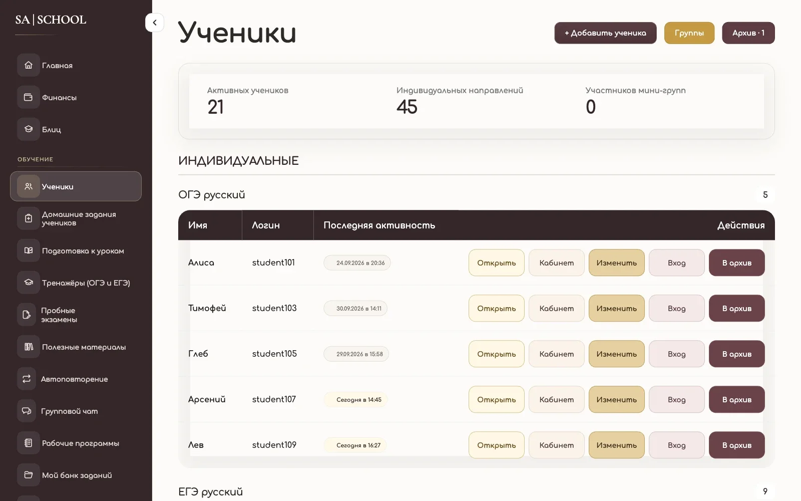Open the Архив · 1 button

pos(748,33)
